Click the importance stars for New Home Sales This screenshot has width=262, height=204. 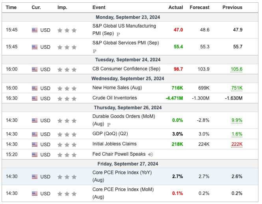pyautogui.click(x=67, y=88)
